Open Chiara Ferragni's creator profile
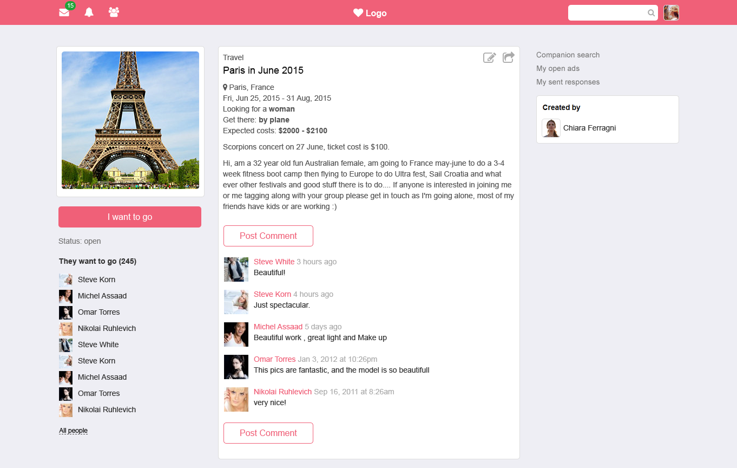 [589, 128]
